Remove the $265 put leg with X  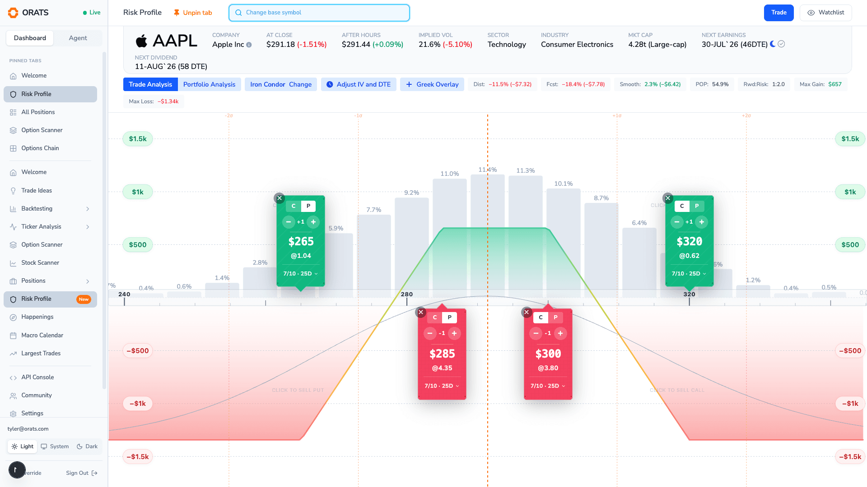click(x=280, y=198)
